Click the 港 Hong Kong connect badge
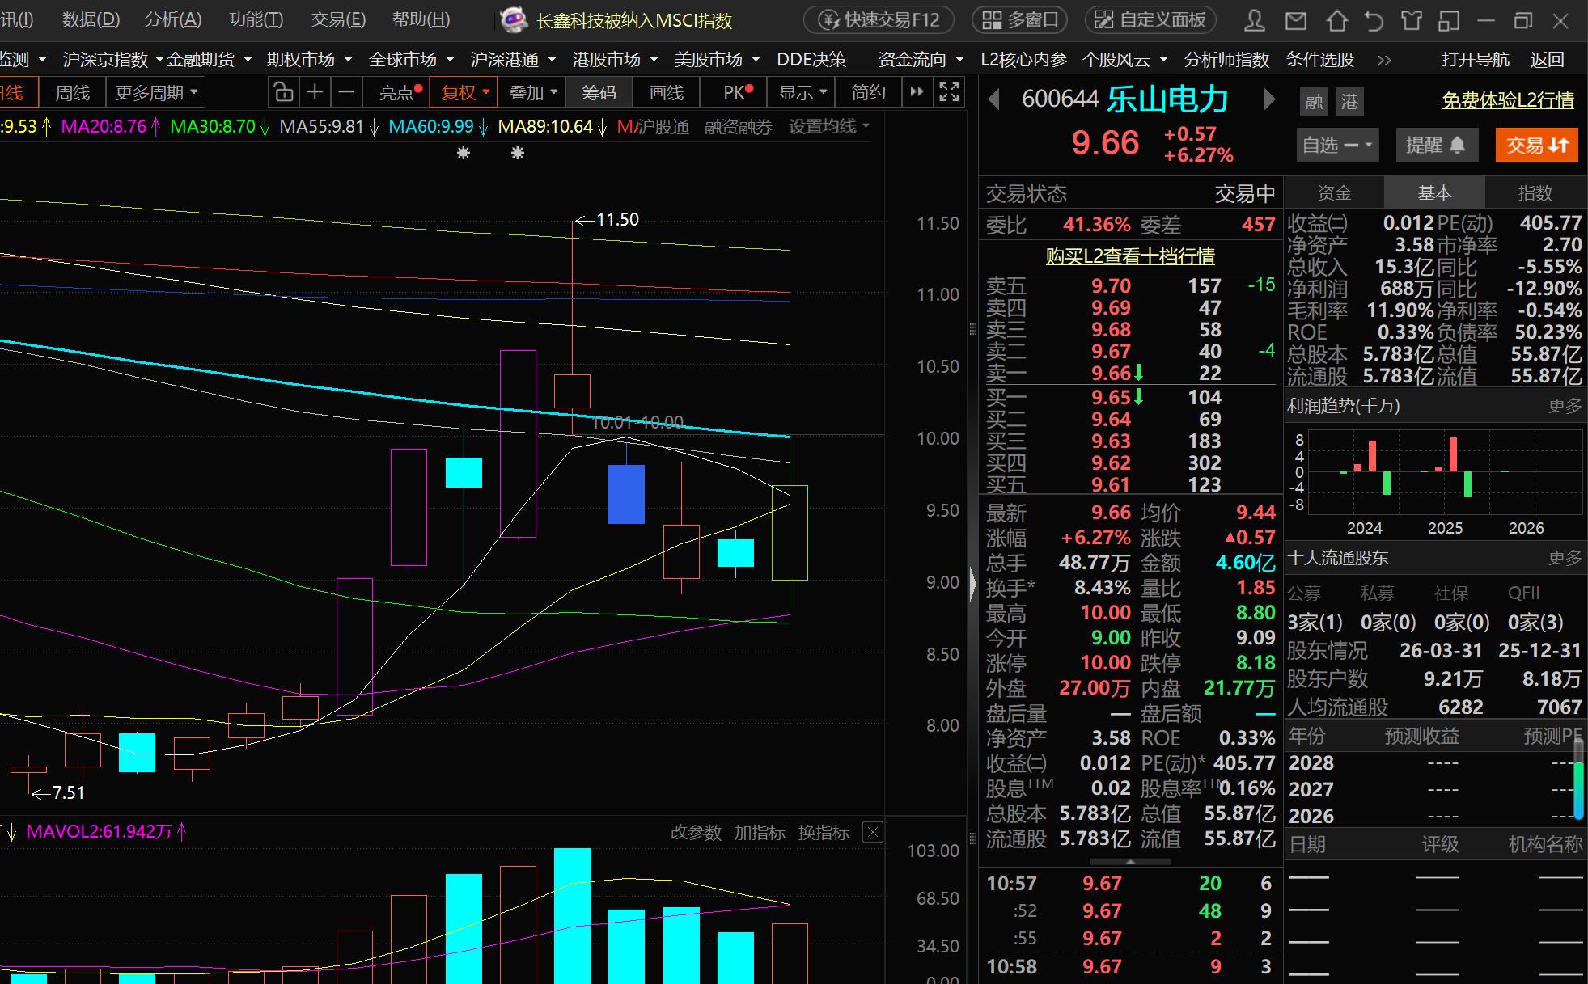 pyautogui.click(x=1349, y=101)
